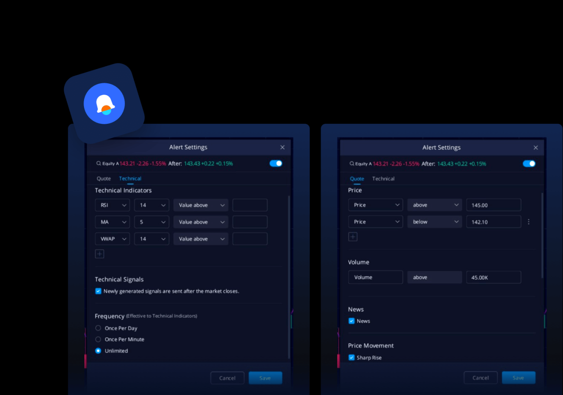Open VWAP period 14 dropdown
Image resolution: width=563 pixels, height=395 pixels.
(x=152, y=239)
